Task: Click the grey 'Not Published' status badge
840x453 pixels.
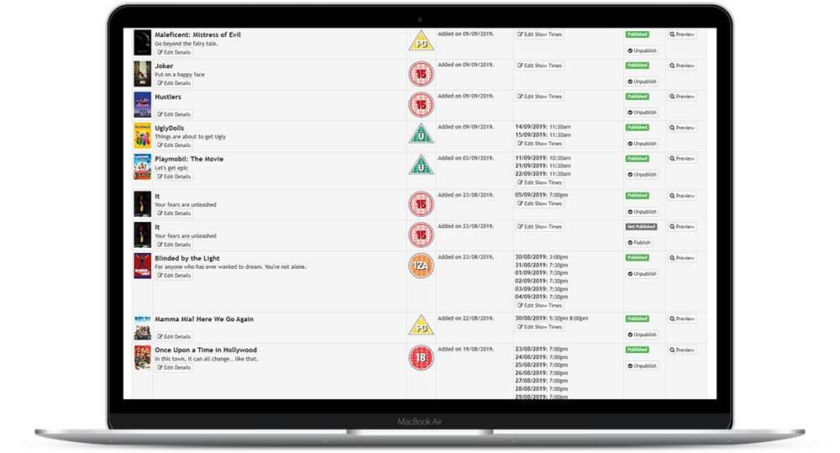Action: coord(641,227)
